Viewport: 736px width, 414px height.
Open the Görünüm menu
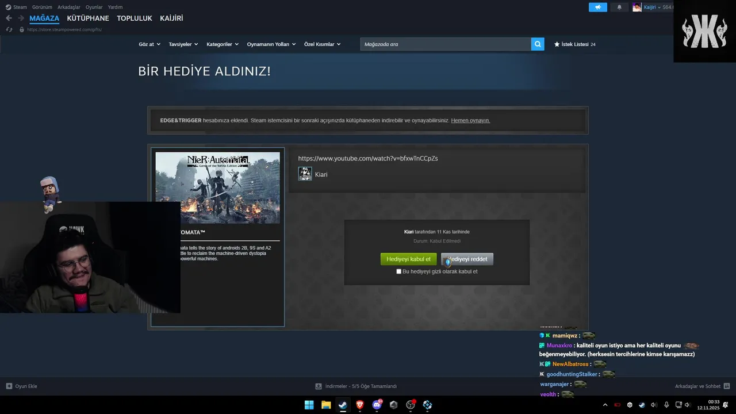(x=42, y=7)
